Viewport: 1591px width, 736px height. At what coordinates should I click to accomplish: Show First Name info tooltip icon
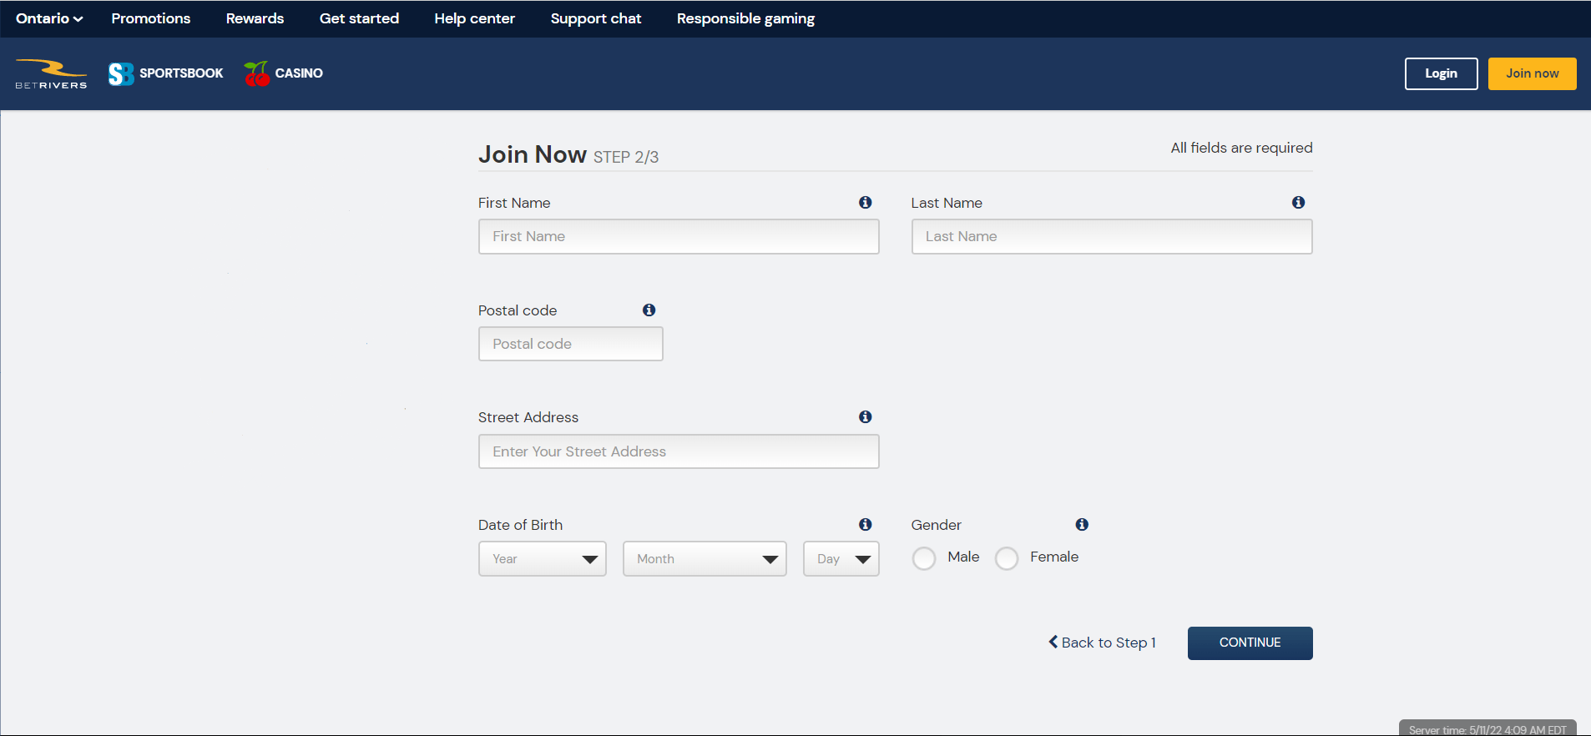[x=866, y=202]
